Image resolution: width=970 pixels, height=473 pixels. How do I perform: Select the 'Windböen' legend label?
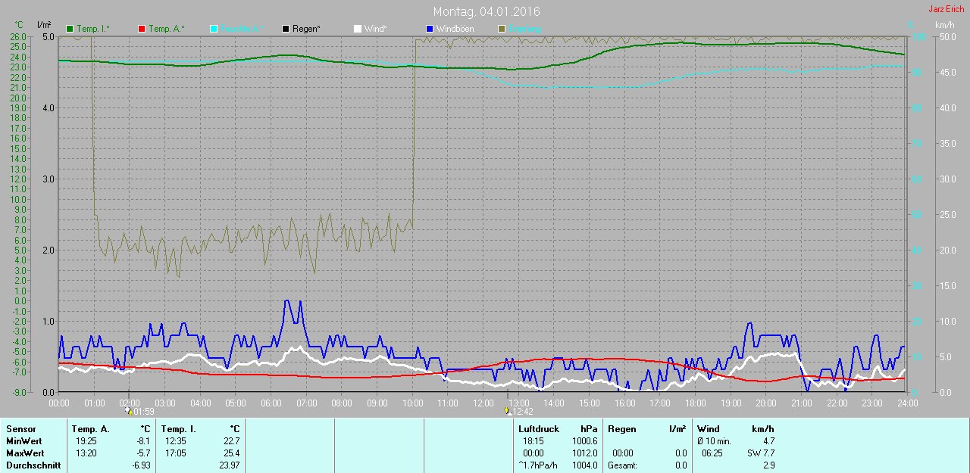[455, 29]
